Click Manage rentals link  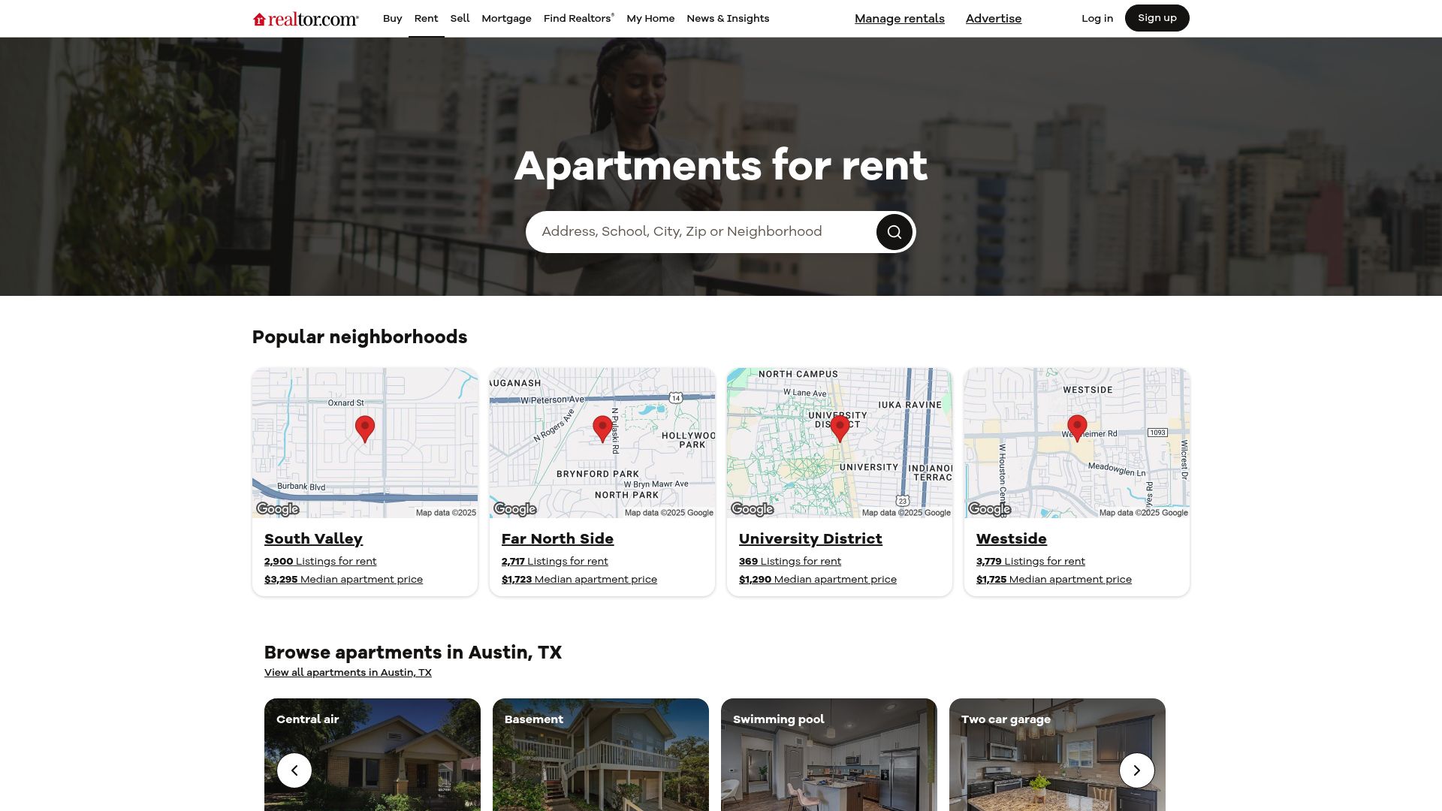click(899, 19)
